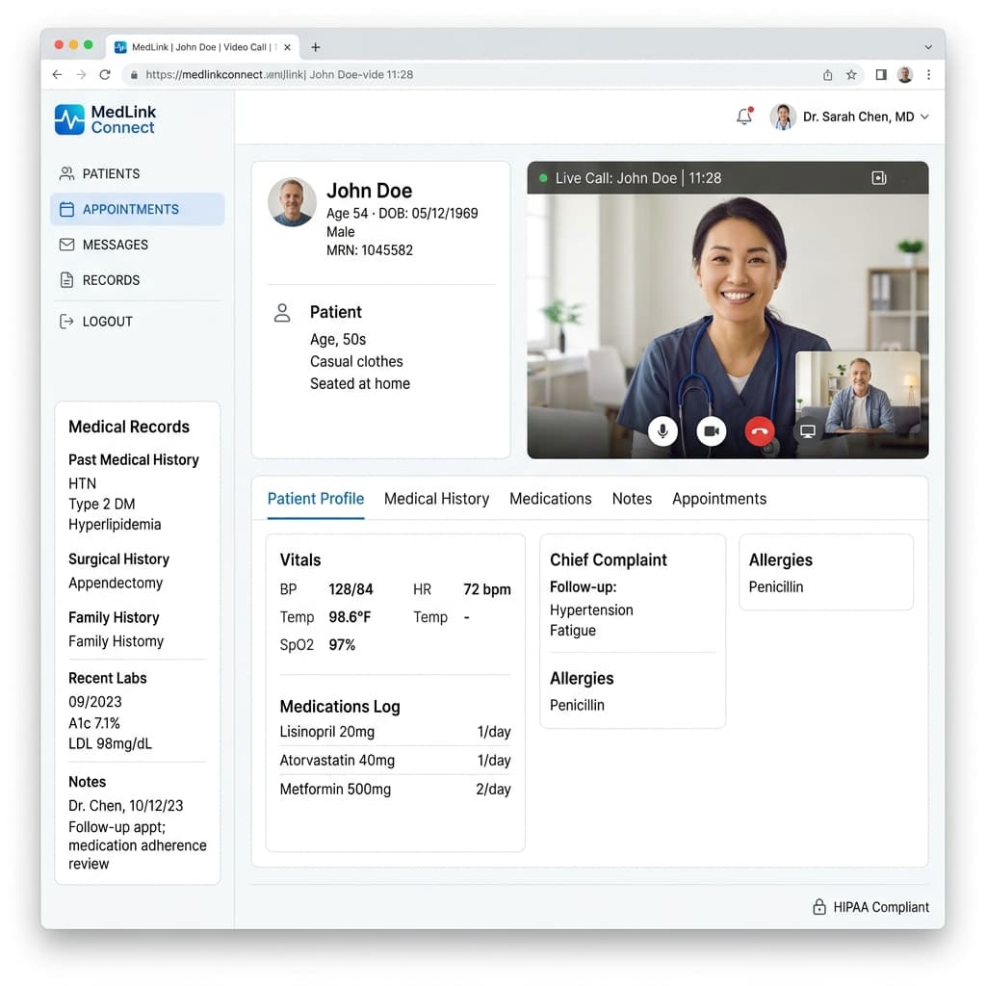The height and width of the screenshot is (986, 986).
Task: Select Appointments in the sidebar
Action: point(137,209)
